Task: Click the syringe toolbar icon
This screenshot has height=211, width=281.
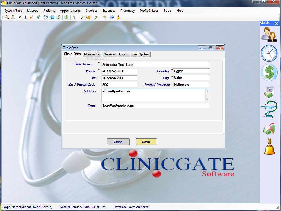Action: point(20,17)
